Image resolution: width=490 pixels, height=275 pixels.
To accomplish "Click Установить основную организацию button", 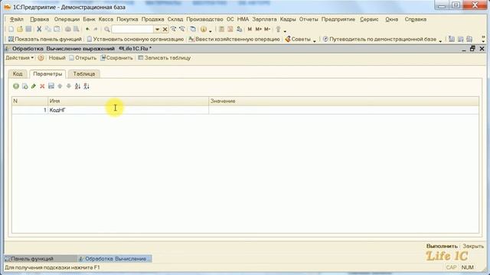I will (136, 39).
